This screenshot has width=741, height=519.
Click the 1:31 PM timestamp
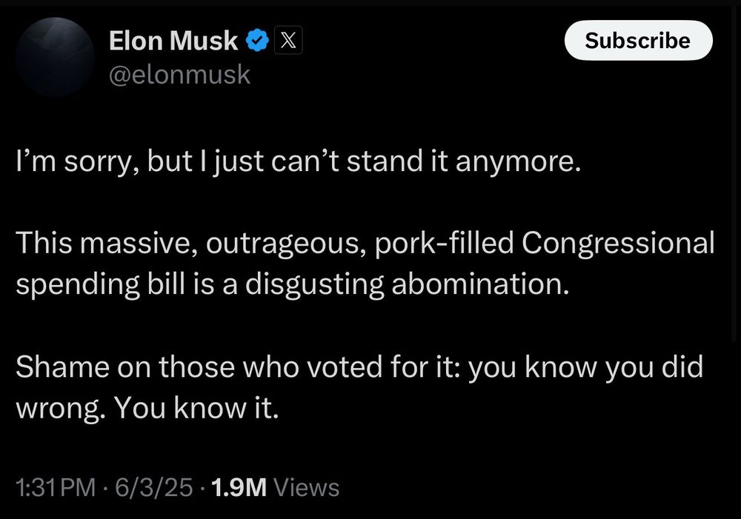(x=56, y=487)
